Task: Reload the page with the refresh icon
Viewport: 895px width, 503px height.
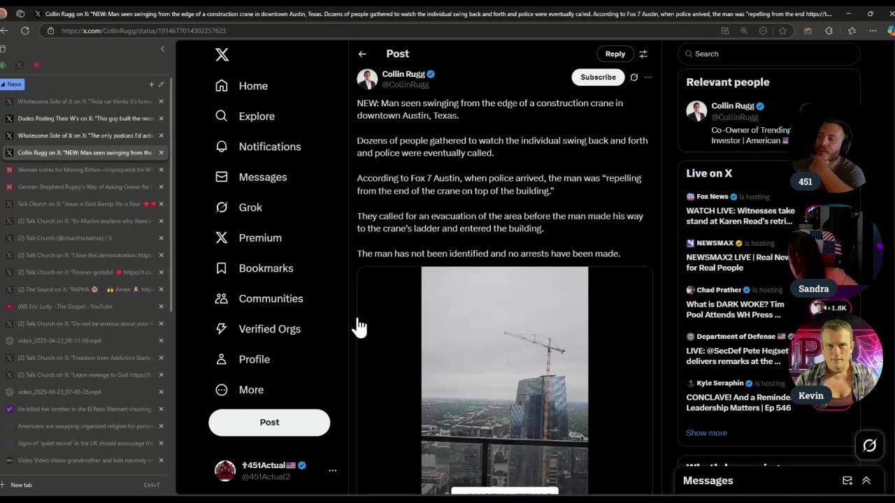Action: (25, 31)
